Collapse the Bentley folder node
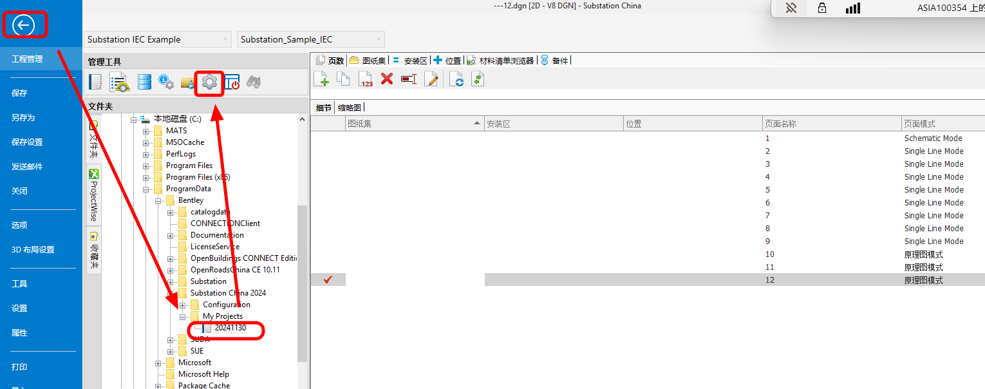 pyautogui.click(x=158, y=200)
